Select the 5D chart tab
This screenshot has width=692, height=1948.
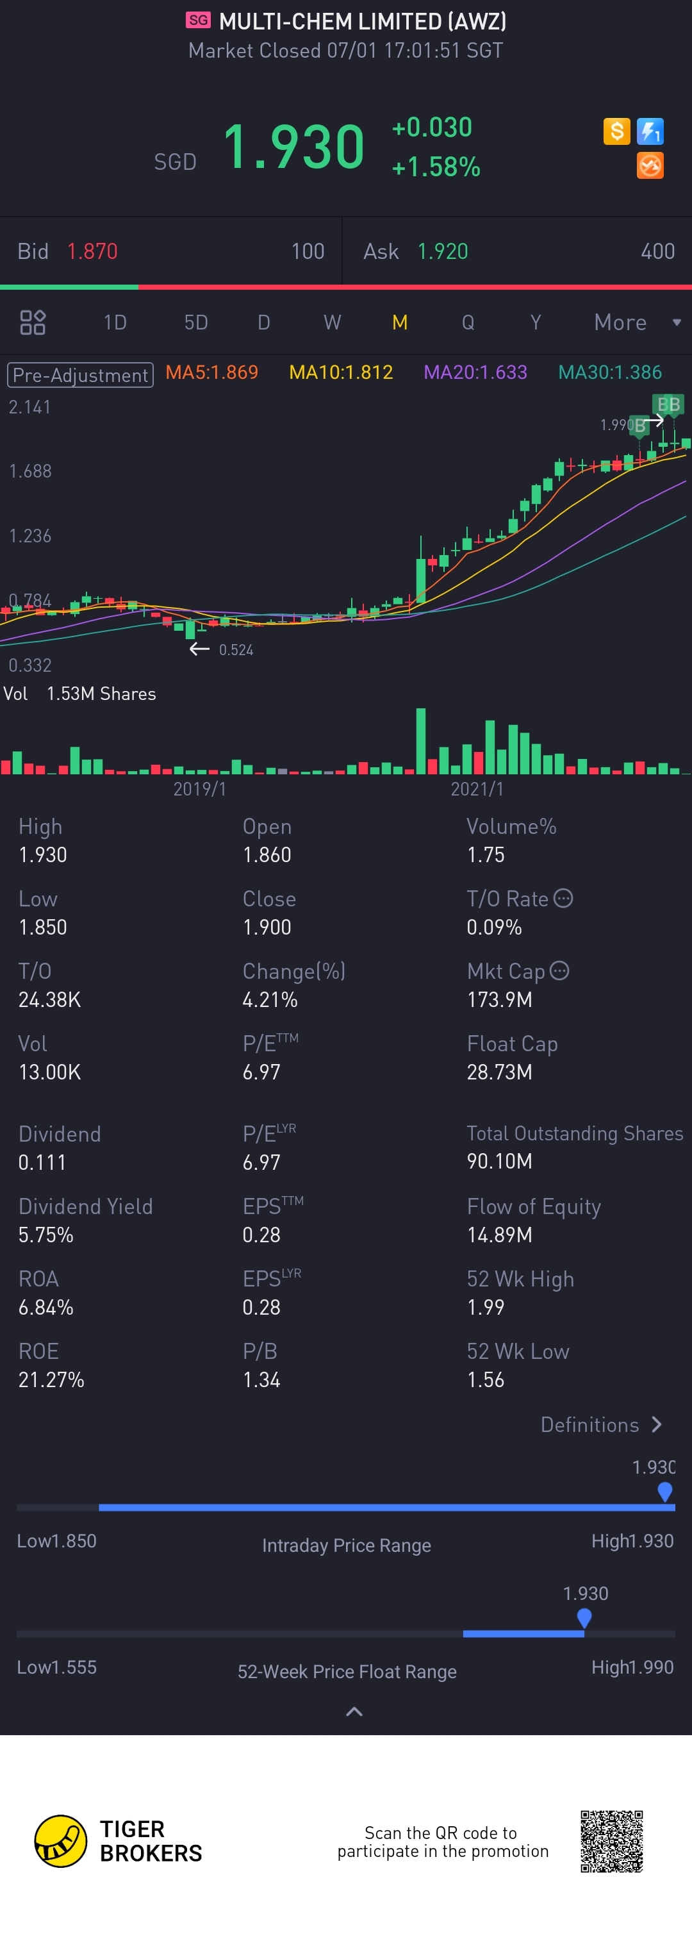click(x=196, y=322)
